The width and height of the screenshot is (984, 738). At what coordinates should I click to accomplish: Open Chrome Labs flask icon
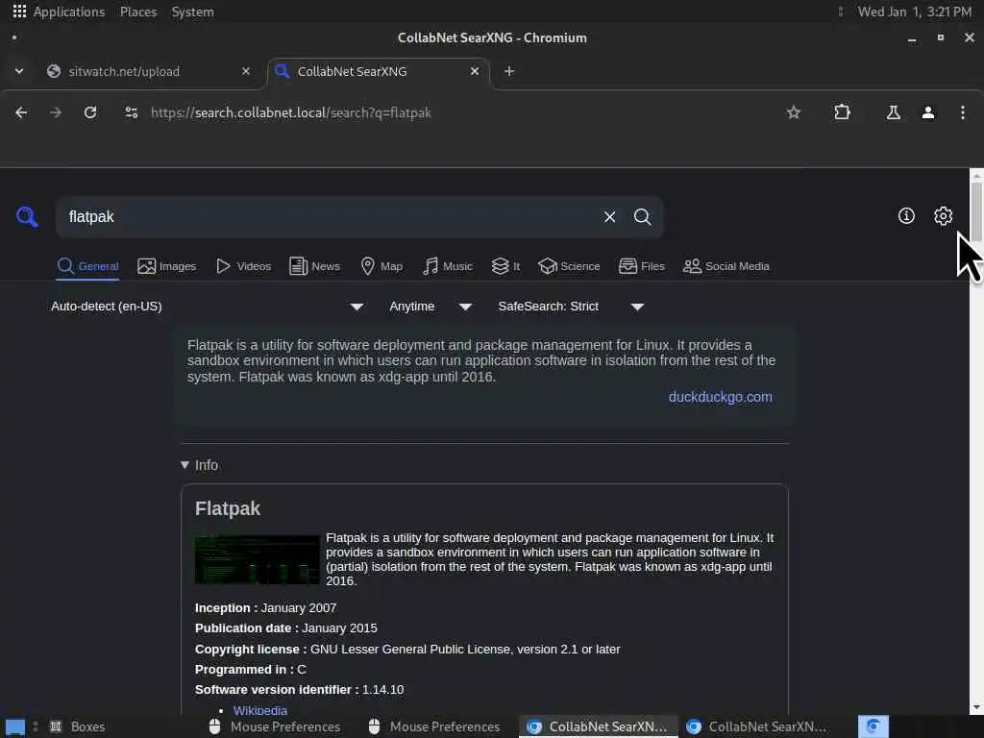coord(893,112)
